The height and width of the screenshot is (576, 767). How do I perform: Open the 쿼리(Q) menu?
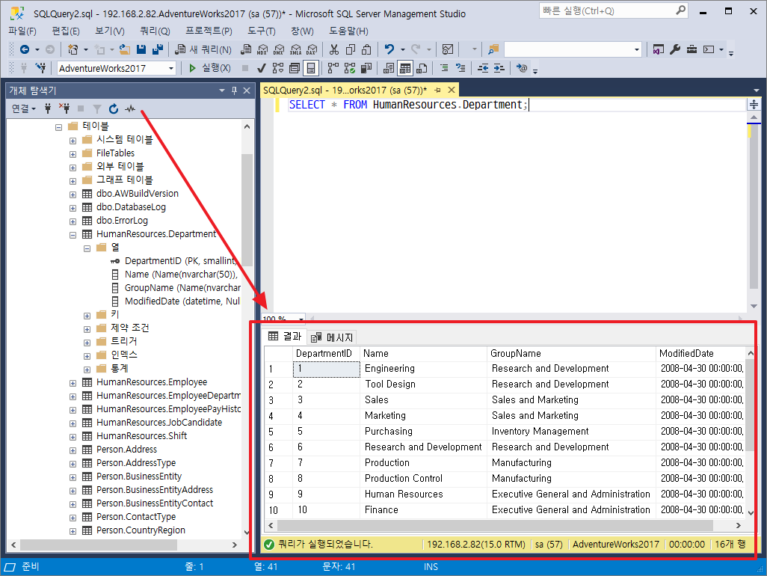tap(155, 31)
